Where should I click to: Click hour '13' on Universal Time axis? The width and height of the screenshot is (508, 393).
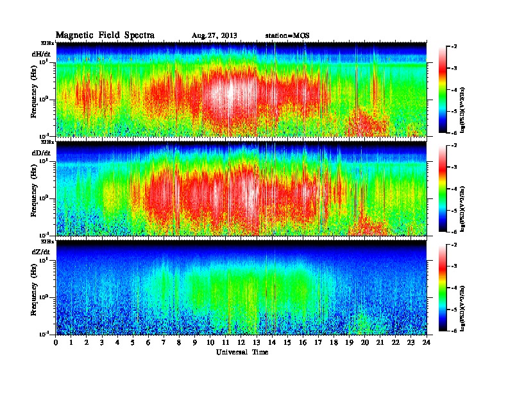pyautogui.click(x=257, y=342)
